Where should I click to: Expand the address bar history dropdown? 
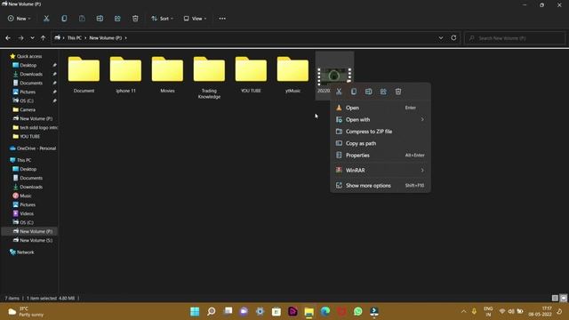click(441, 37)
